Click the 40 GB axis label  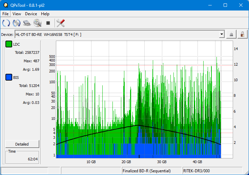coord(197,162)
